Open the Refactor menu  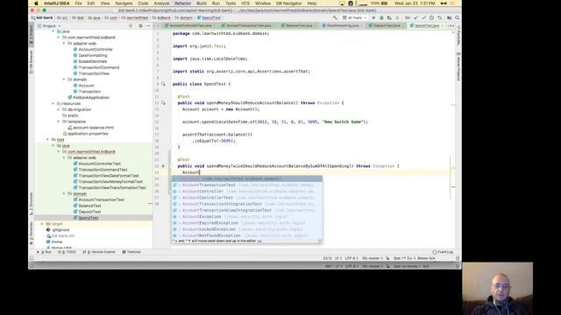(183, 3)
